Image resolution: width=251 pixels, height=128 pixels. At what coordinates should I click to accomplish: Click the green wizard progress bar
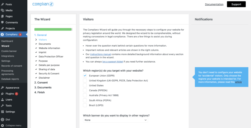click(53, 29)
